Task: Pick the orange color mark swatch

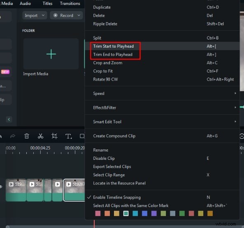Action: click(x=107, y=213)
